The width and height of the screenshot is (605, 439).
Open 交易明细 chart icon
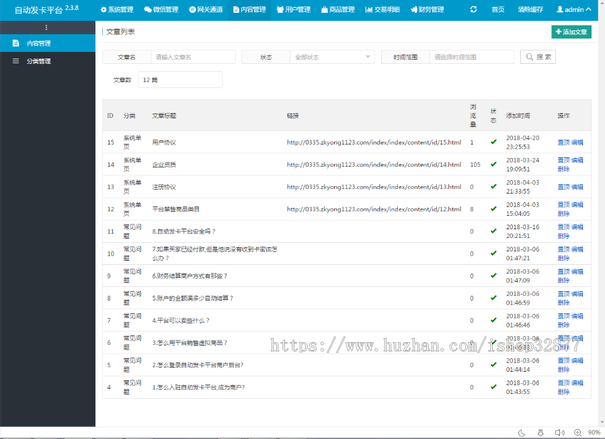click(x=369, y=9)
